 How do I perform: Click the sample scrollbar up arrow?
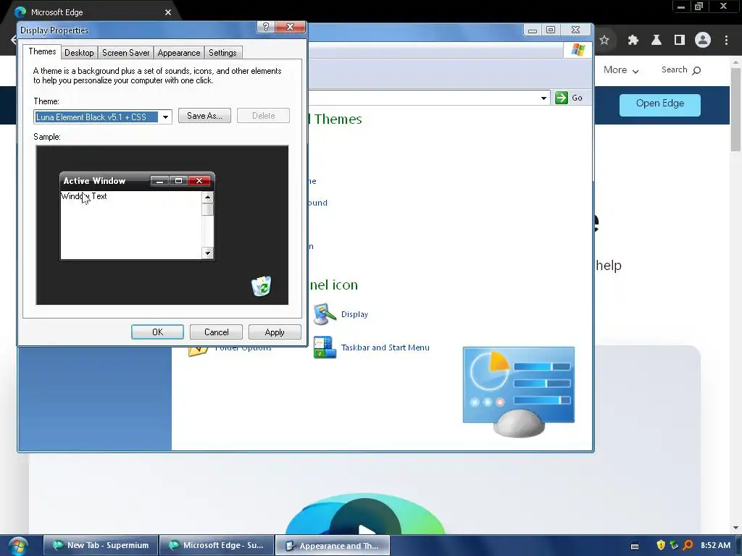[208, 197]
